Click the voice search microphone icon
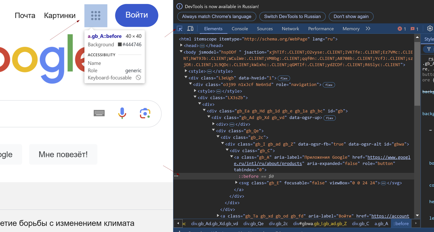The width and height of the screenshot is (434, 232). click(x=122, y=113)
